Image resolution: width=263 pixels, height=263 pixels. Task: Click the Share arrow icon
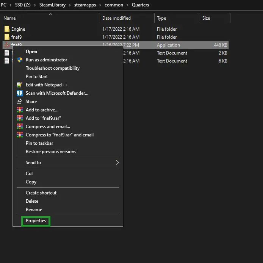tap(19, 101)
